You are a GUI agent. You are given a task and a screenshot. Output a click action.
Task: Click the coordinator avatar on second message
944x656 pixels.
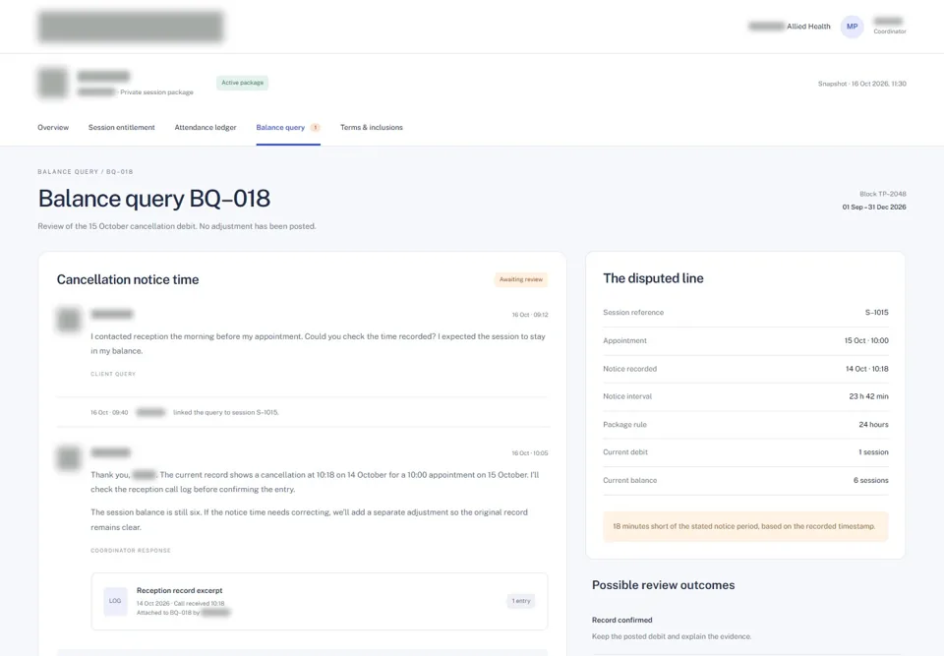click(x=69, y=457)
